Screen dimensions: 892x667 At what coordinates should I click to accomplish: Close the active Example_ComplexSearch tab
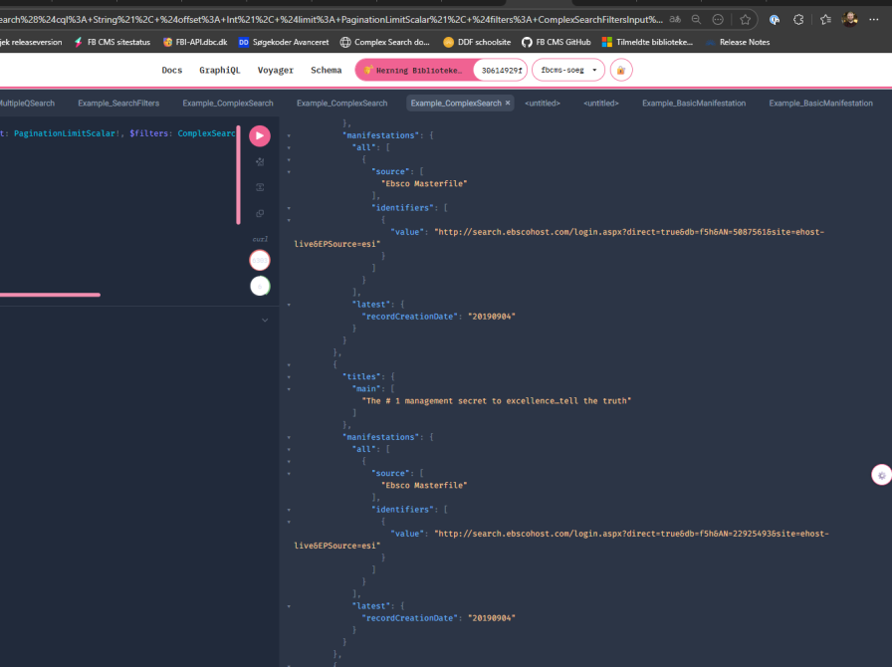point(508,104)
